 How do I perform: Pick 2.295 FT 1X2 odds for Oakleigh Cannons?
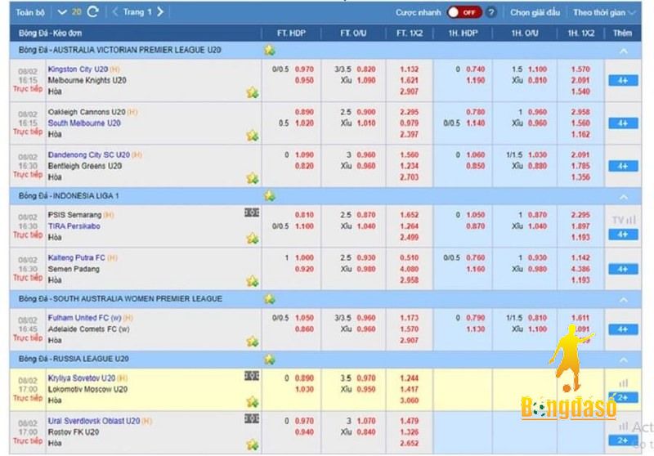pyautogui.click(x=410, y=112)
